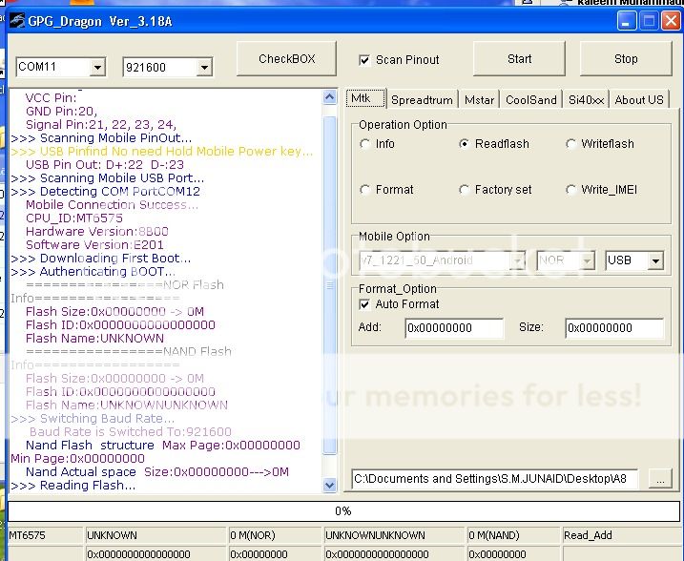The image size is (684, 561).
Task: Click the Read_Add status bar cell
Action: click(x=621, y=535)
